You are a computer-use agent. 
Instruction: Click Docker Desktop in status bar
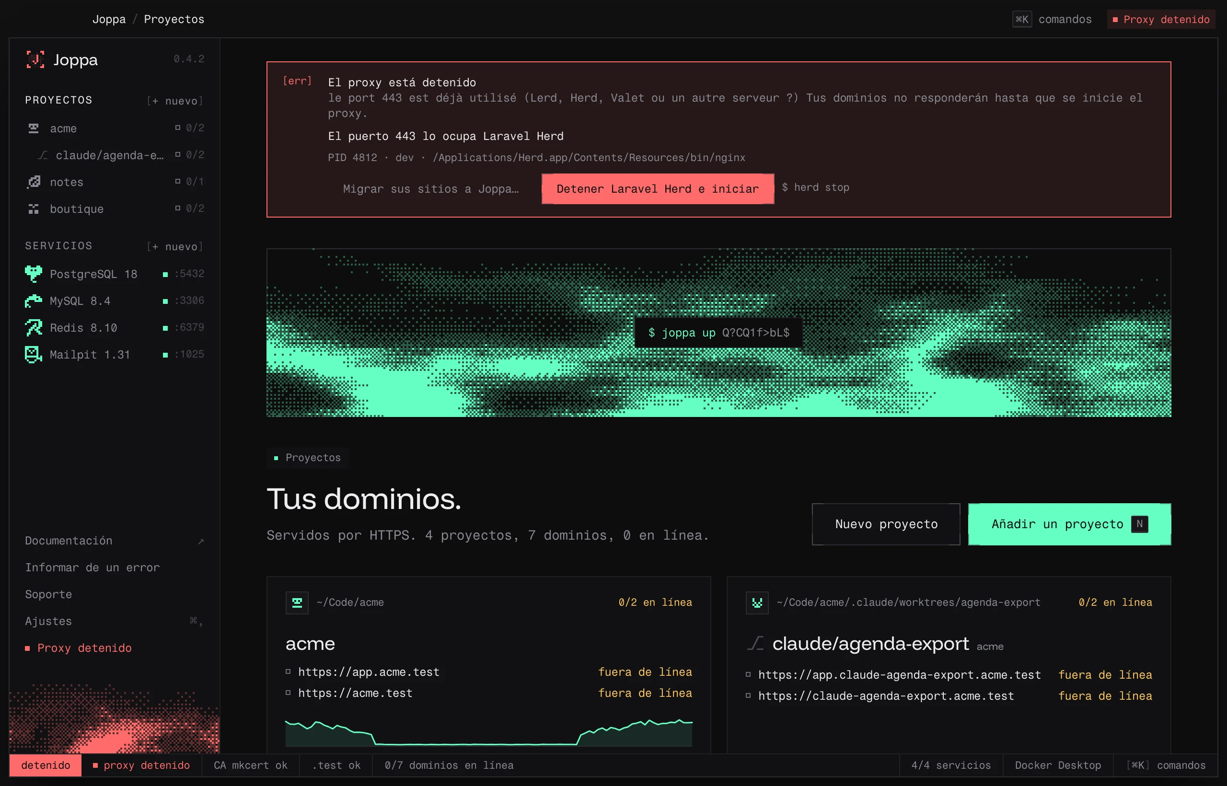tap(1058, 765)
